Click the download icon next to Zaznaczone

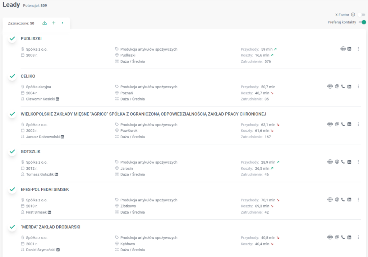pyautogui.click(x=45, y=23)
